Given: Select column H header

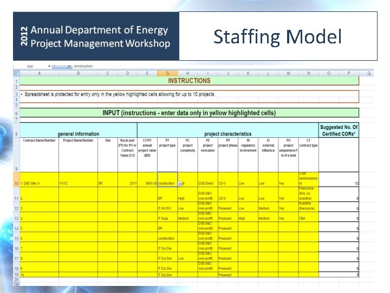Looking at the screenshot, I should [187, 73].
